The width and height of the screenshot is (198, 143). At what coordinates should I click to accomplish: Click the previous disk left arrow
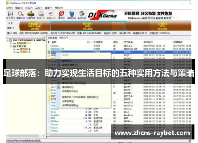(x=9, y=23)
